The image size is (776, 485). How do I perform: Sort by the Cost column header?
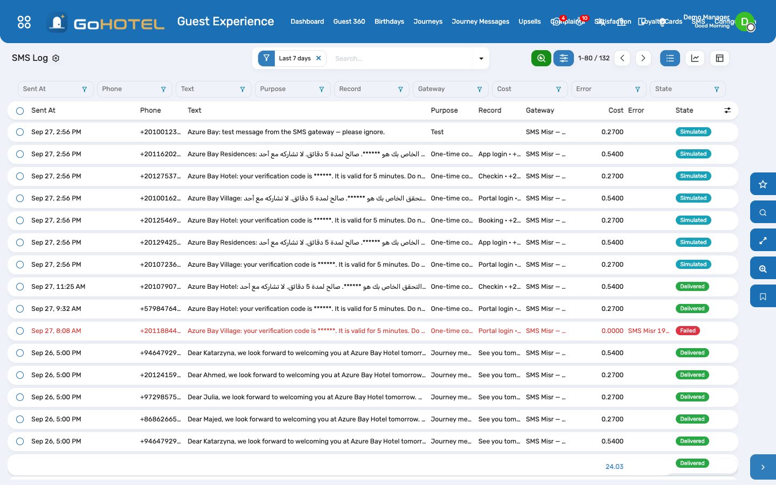(x=616, y=110)
